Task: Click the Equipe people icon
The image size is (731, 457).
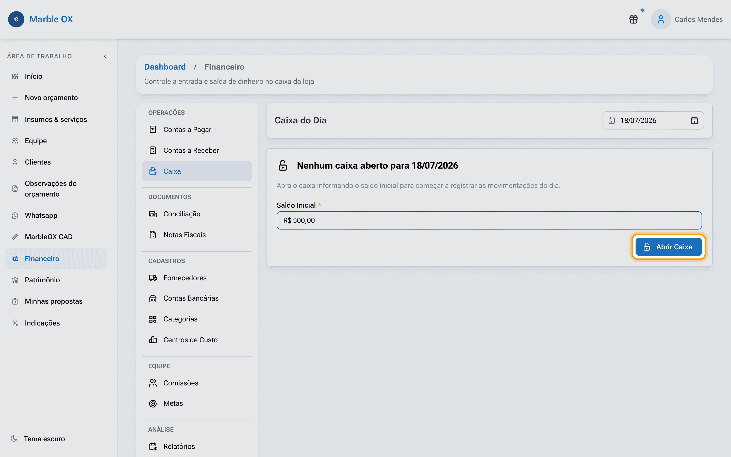Action: [x=15, y=141]
